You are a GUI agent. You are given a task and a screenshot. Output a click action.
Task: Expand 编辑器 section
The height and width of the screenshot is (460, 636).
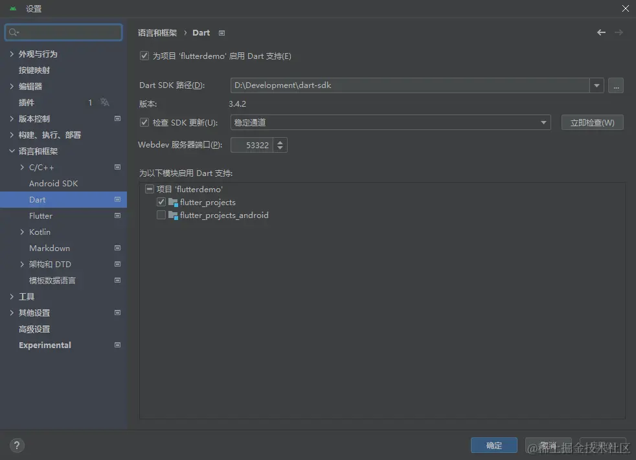tap(12, 86)
